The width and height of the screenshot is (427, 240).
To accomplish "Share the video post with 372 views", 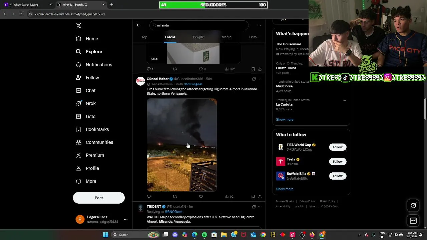I will coord(260,69).
